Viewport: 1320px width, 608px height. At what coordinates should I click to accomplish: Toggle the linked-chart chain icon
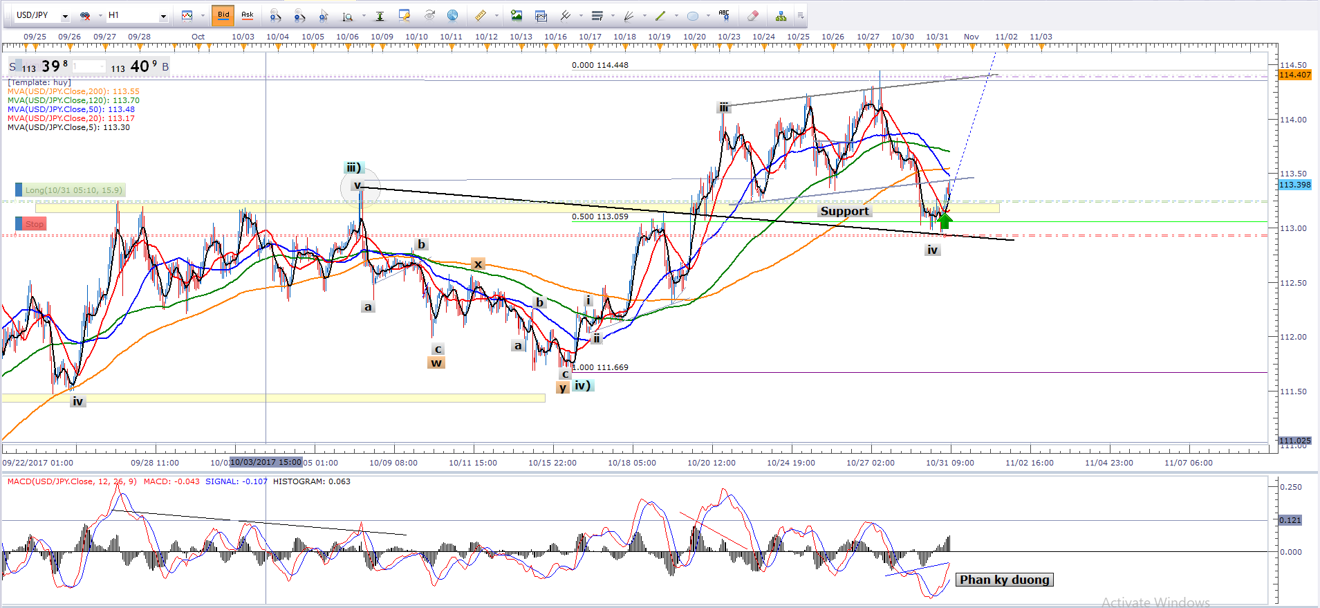pyautogui.click(x=85, y=15)
